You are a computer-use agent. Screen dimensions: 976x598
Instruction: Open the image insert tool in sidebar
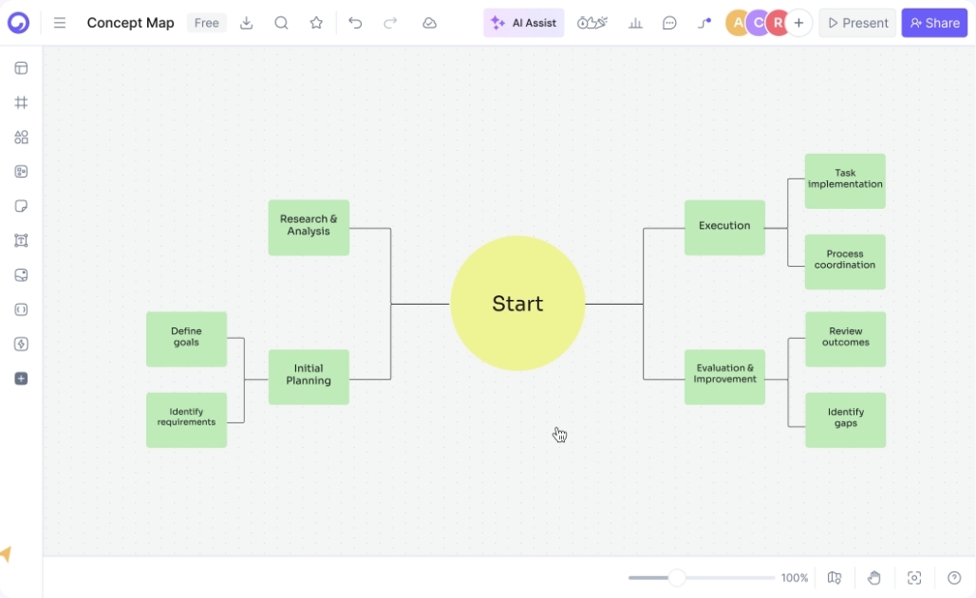pos(21,275)
